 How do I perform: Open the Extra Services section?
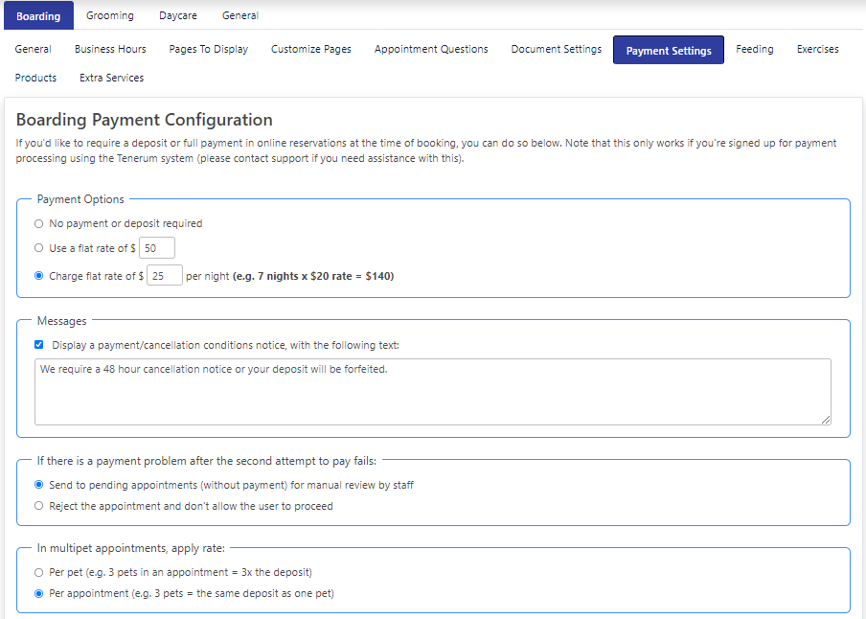point(112,78)
